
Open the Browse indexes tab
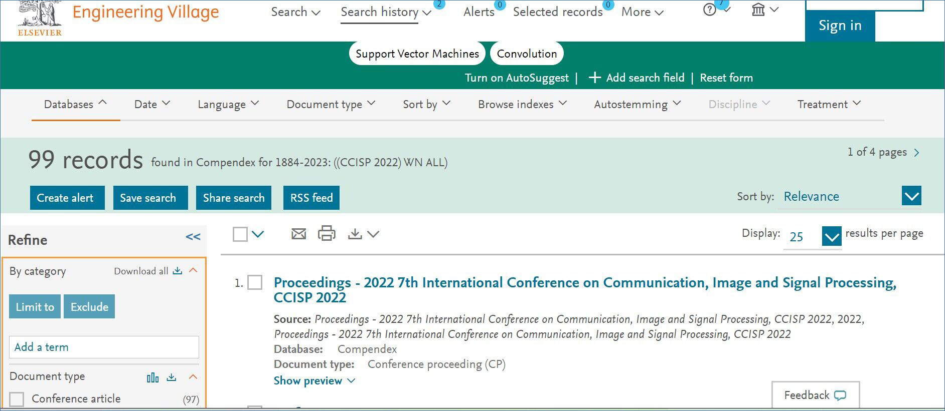pyautogui.click(x=522, y=104)
